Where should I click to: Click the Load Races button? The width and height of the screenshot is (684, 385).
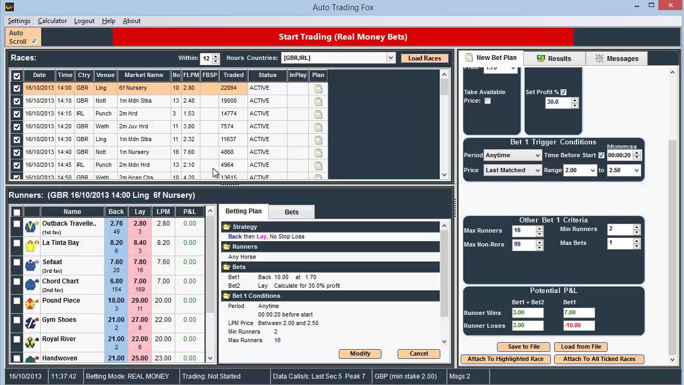click(x=425, y=58)
